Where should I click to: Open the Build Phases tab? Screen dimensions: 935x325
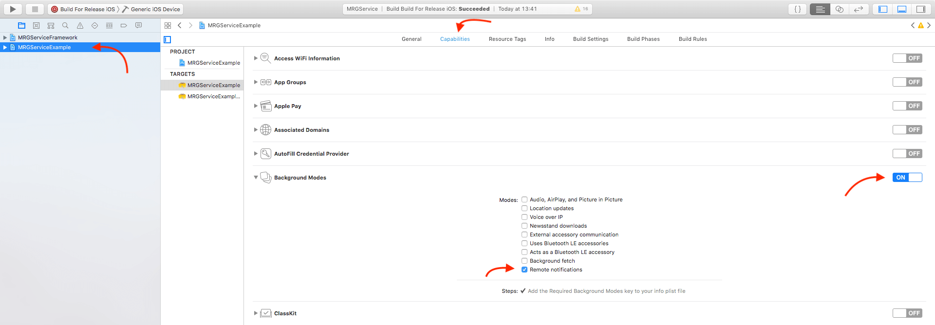(x=643, y=39)
